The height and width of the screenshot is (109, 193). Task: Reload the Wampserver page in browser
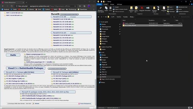pyautogui.click(x=12, y=6)
